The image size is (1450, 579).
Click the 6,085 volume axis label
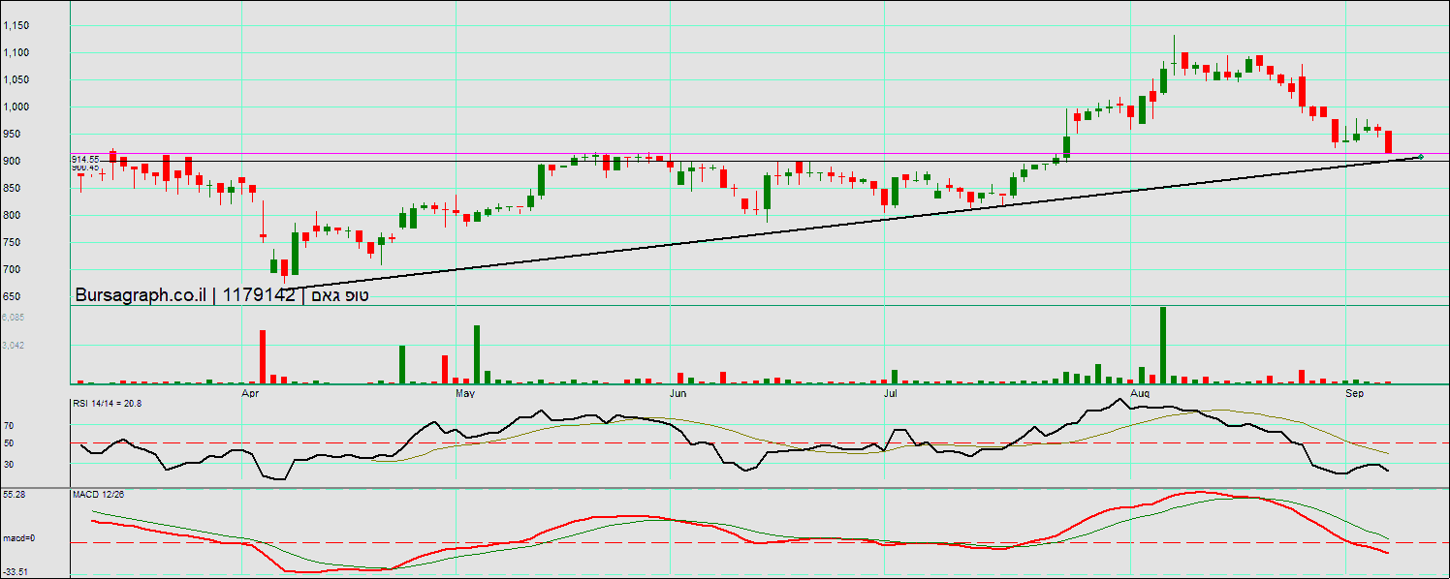click(14, 317)
